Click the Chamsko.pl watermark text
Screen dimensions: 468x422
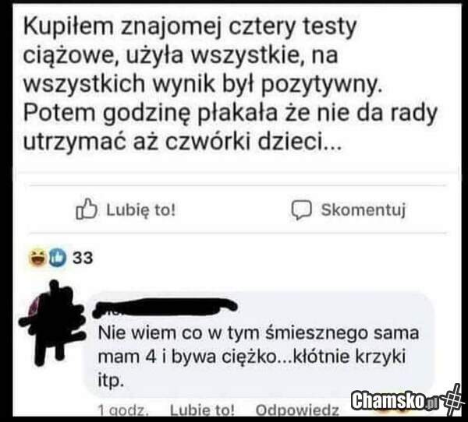[x=394, y=401]
